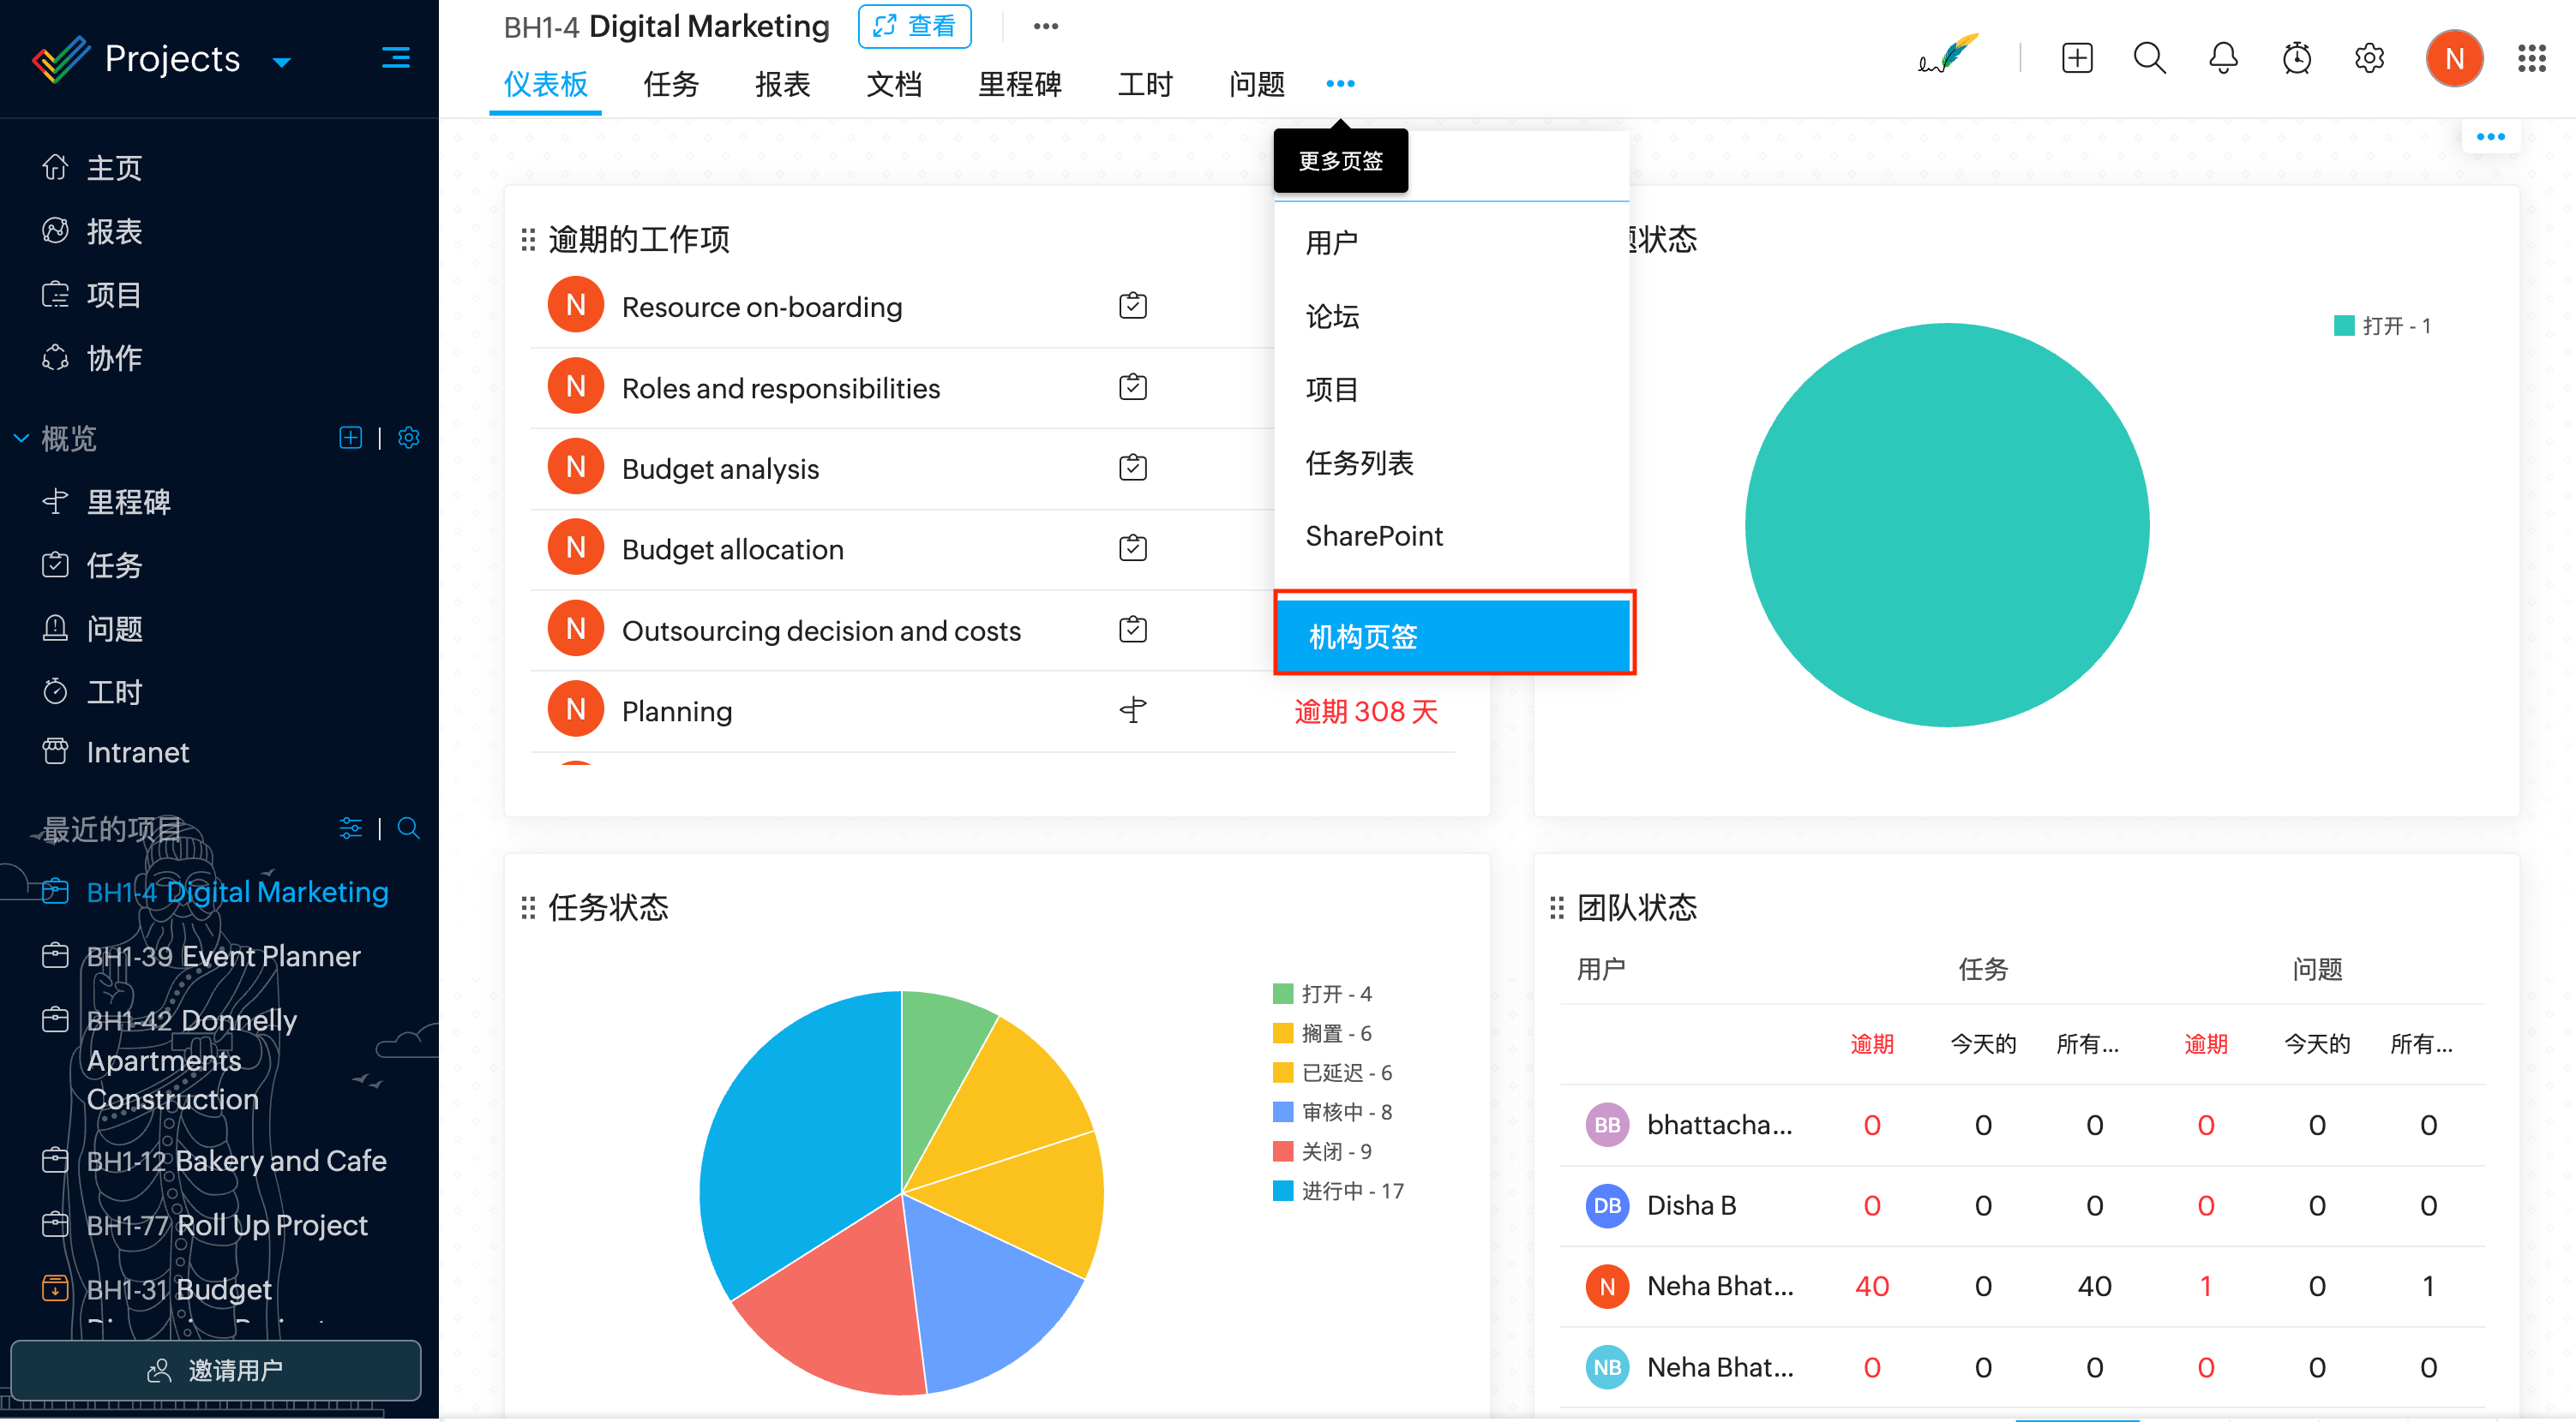Open the timer clock icon
Viewport: 2576px width, 1422px height.
2296,58
